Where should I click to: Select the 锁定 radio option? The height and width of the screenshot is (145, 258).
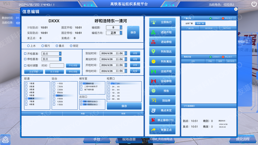pyautogui.click(x=71, y=46)
